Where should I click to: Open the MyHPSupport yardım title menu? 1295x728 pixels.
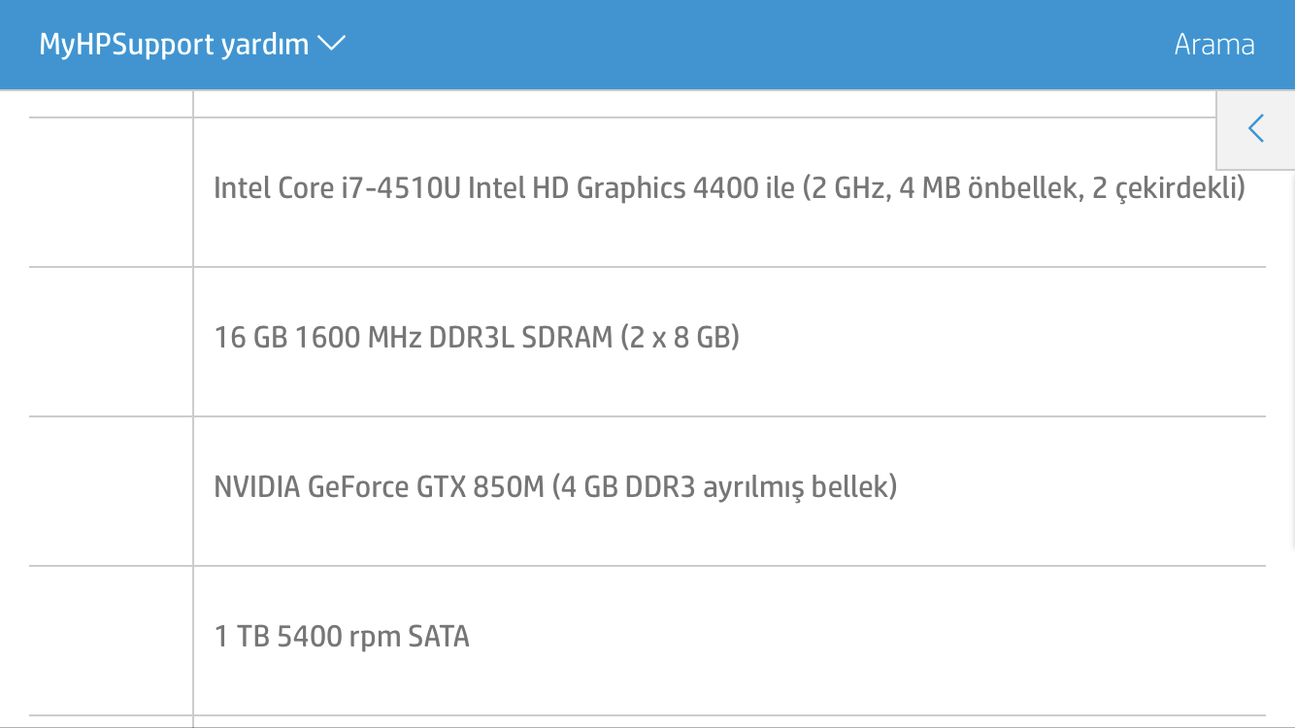[175, 45]
